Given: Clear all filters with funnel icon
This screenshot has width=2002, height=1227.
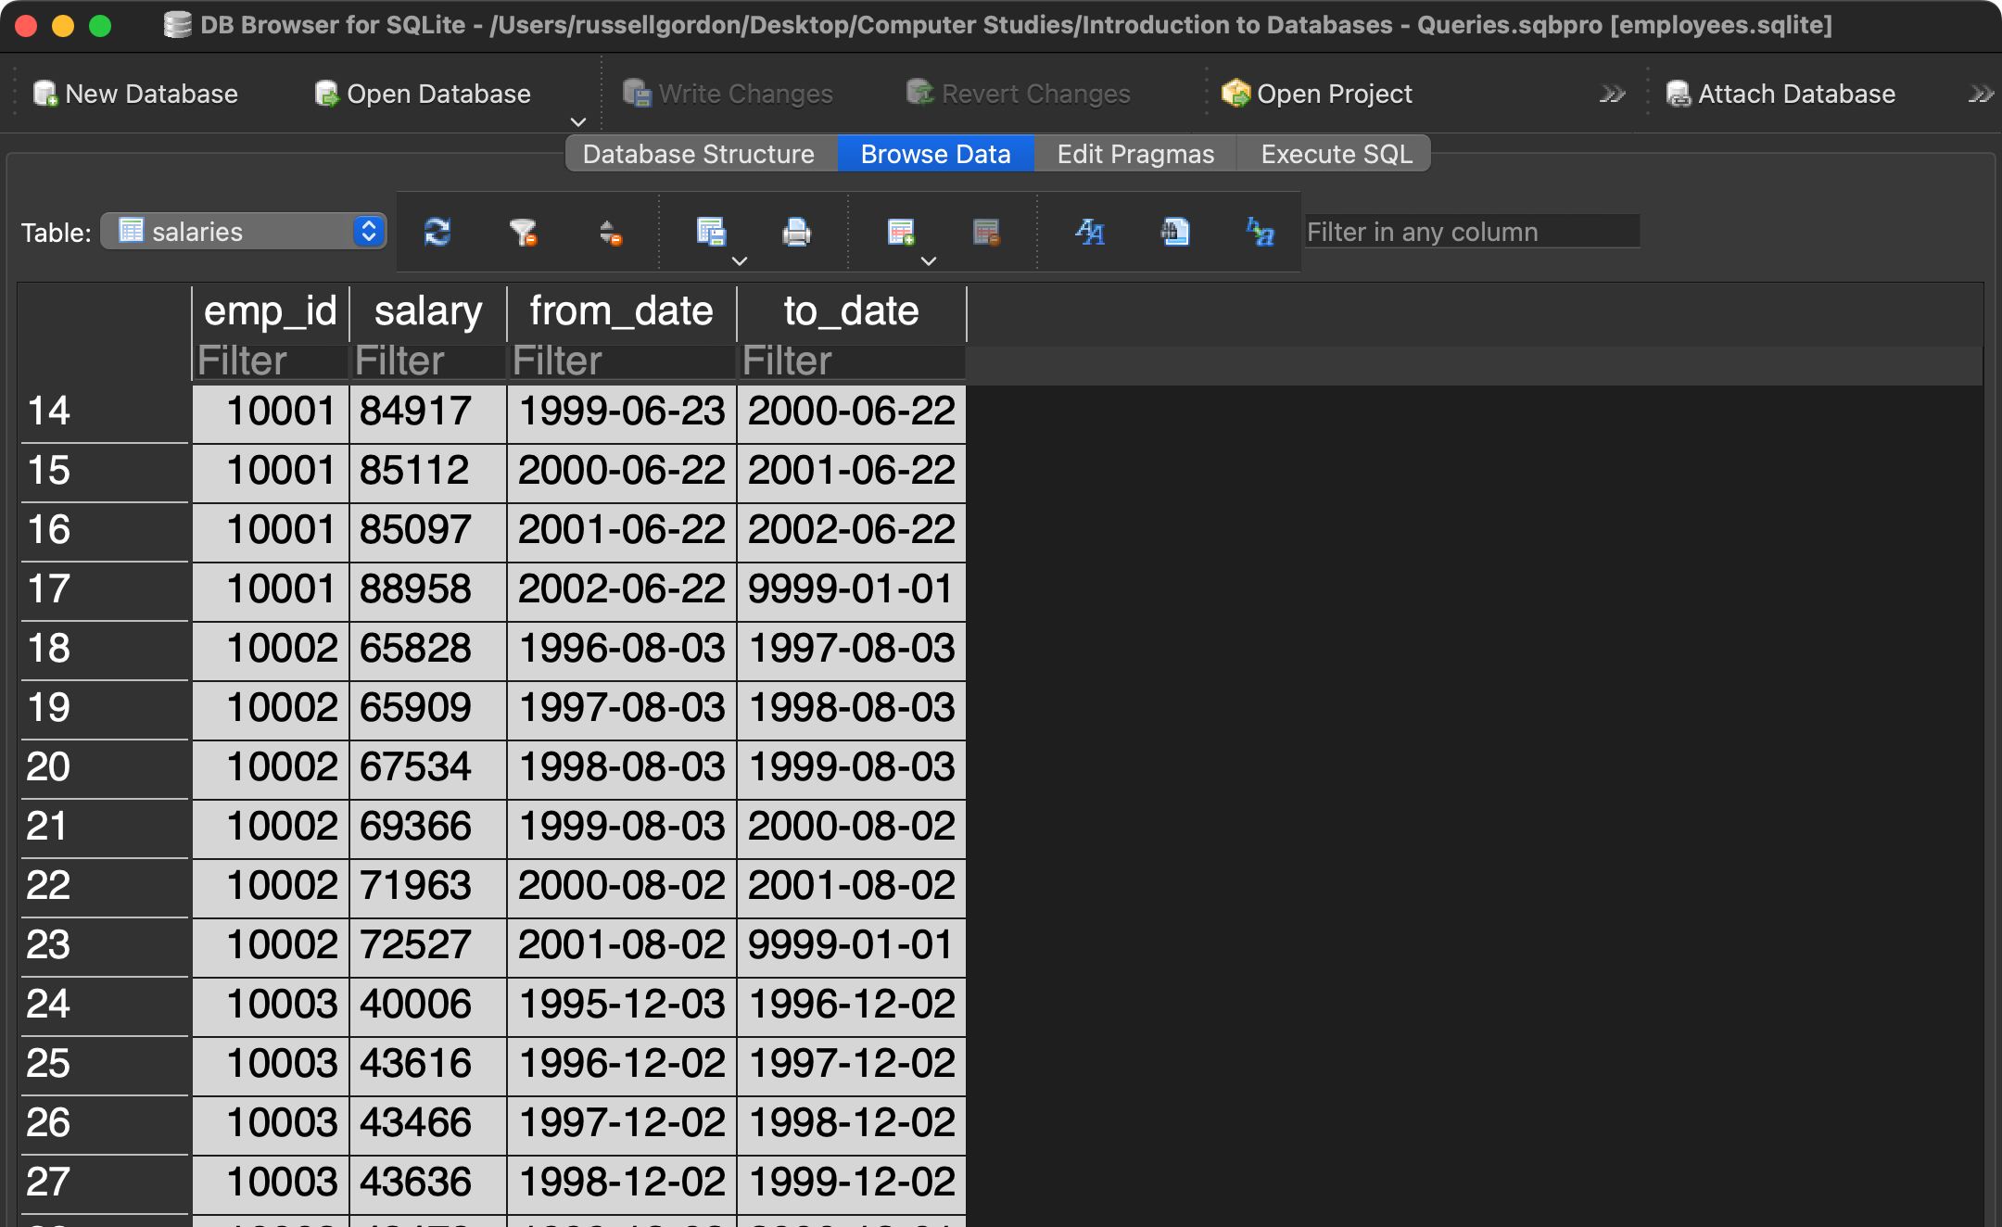Looking at the screenshot, I should [x=523, y=232].
